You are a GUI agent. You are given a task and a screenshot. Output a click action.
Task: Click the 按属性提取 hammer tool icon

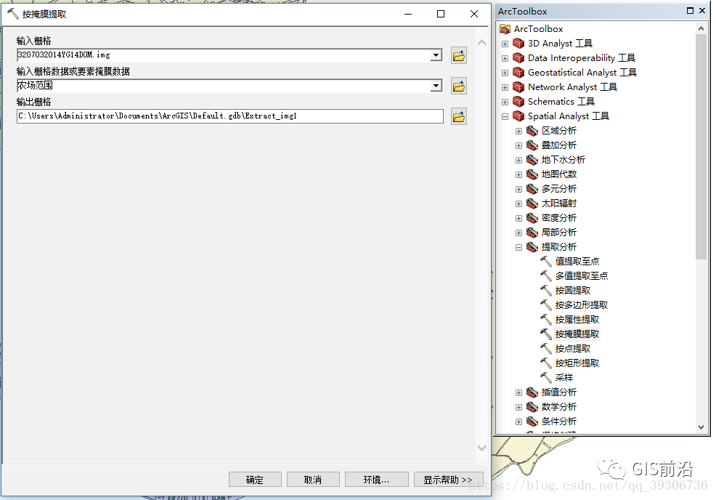coord(546,320)
